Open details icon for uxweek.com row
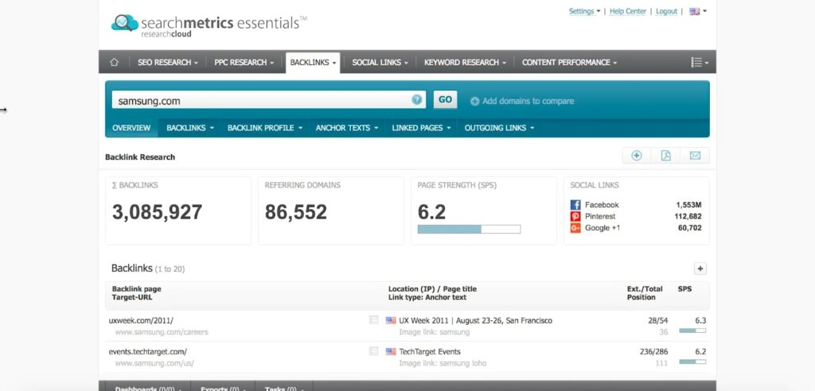815x391 pixels. click(374, 320)
